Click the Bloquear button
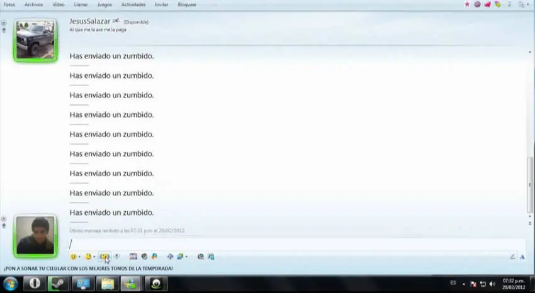 [187, 5]
